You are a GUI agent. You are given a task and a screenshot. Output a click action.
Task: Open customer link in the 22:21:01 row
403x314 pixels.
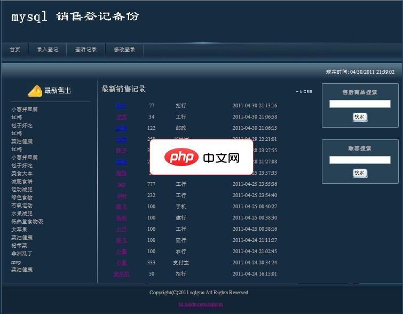(x=121, y=139)
